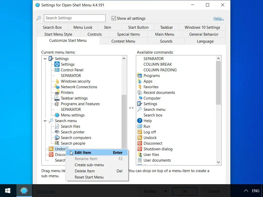The height and width of the screenshot is (197, 263).
Task: Click the Taskbar settings icon
Action: coord(57,98)
